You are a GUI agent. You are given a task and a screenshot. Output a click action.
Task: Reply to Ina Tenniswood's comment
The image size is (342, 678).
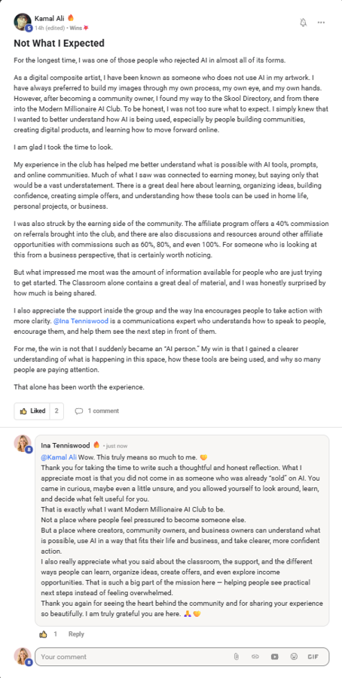tap(76, 634)
